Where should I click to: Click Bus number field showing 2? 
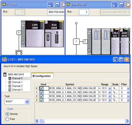pos(84,12)
